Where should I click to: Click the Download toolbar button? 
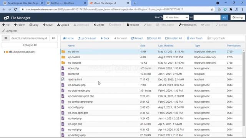[x=81, y=25]
